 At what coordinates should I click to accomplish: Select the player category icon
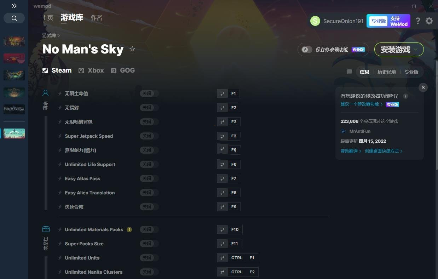46,93
